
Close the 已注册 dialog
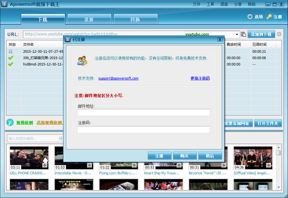pyautogui.click(x=220, y=40)
